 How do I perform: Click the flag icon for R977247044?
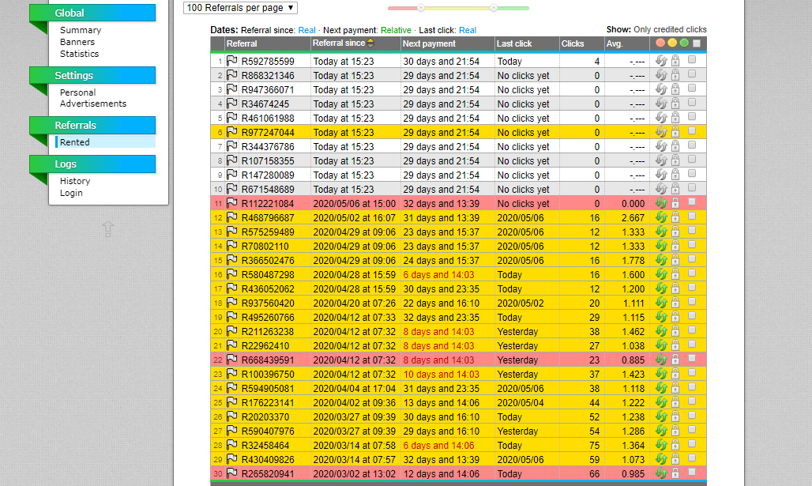click(231, 132)
